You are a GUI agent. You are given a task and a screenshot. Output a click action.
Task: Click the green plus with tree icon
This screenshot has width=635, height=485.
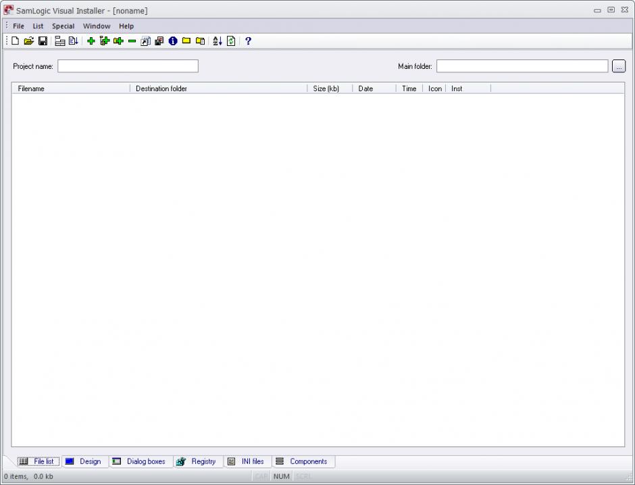click(x=105, y=41)
